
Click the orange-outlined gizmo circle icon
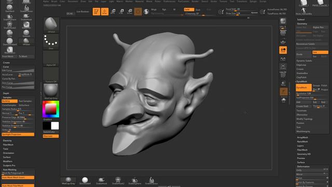pos(138,11)
